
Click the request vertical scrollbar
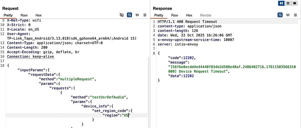[x=148, y=92]
